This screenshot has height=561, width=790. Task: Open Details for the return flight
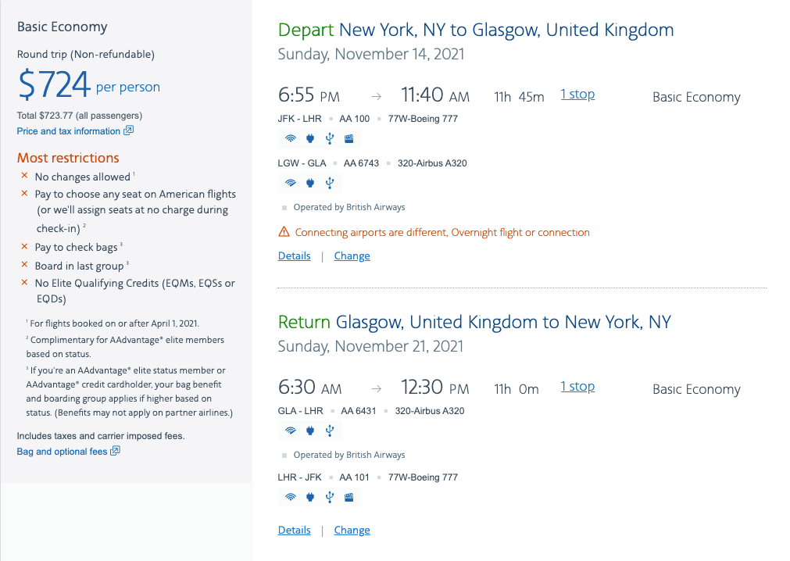[x=295, y=531]
